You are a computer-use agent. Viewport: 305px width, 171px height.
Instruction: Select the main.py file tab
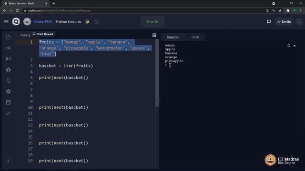(x=25, y=35)
